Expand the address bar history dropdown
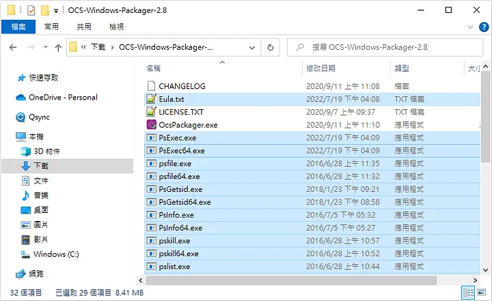 252,48
